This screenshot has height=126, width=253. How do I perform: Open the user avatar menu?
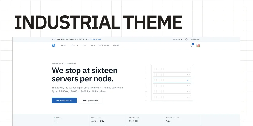198,45
